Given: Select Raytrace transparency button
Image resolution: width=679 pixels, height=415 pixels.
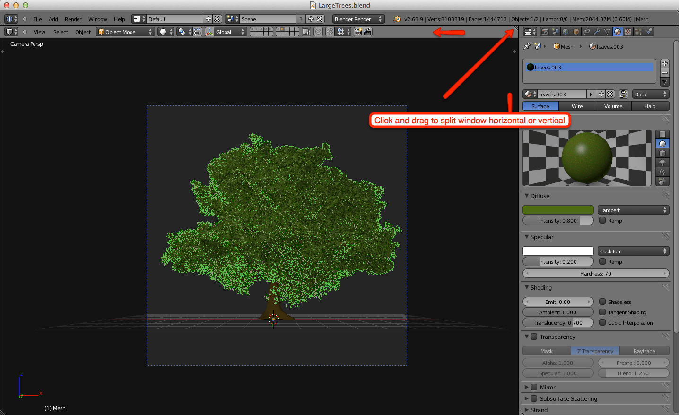Looking at the screenshot, I should coord(644,351).
